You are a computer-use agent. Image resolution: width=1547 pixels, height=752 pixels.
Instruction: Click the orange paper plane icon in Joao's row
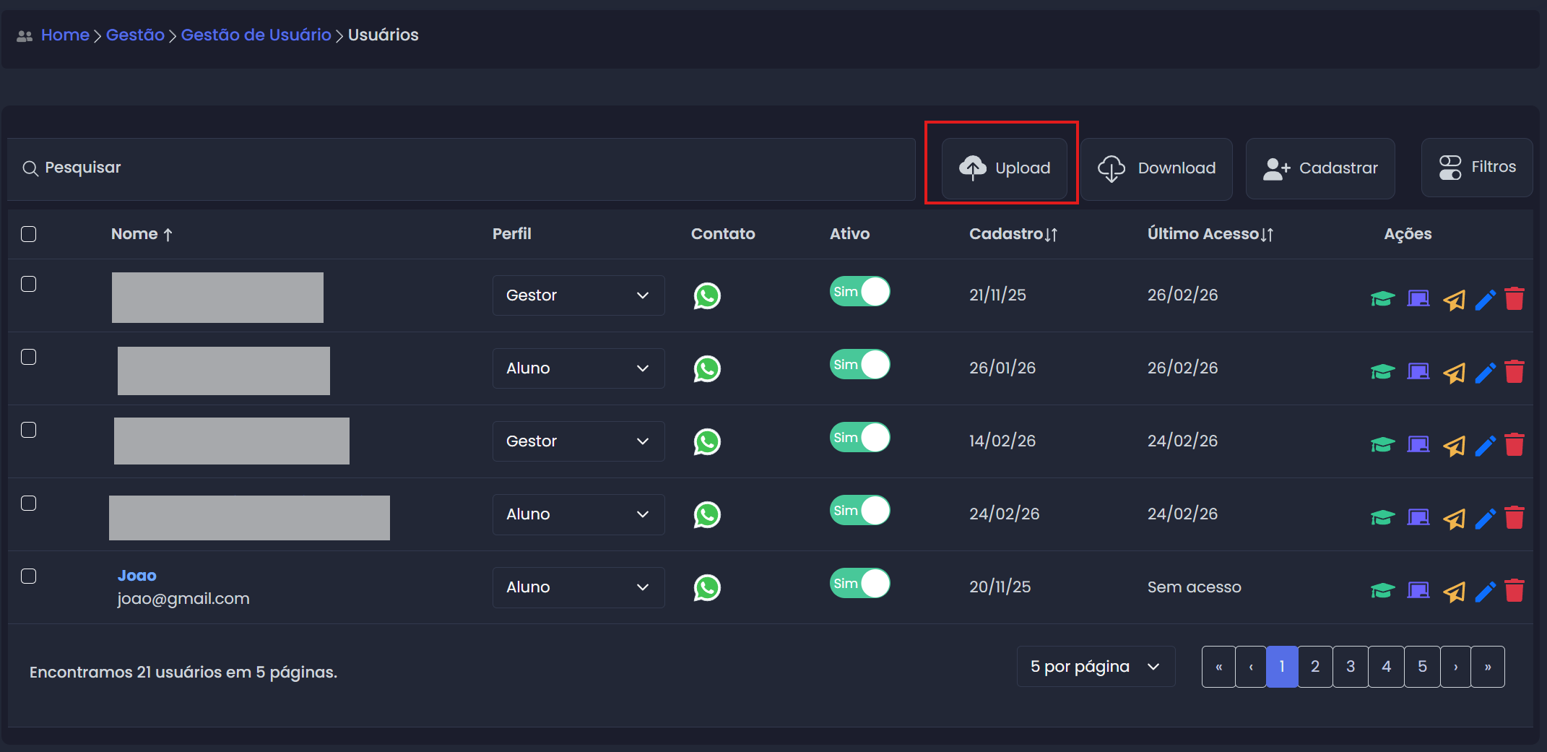1454,592
